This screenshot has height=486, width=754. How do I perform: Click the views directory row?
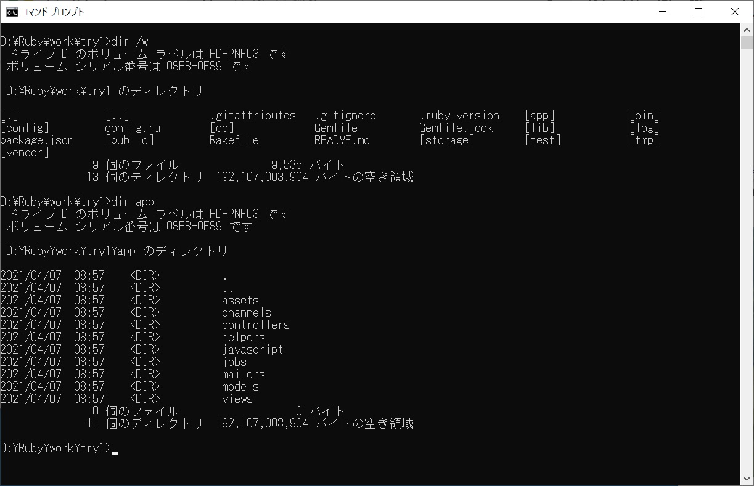[x=126, y=399]
